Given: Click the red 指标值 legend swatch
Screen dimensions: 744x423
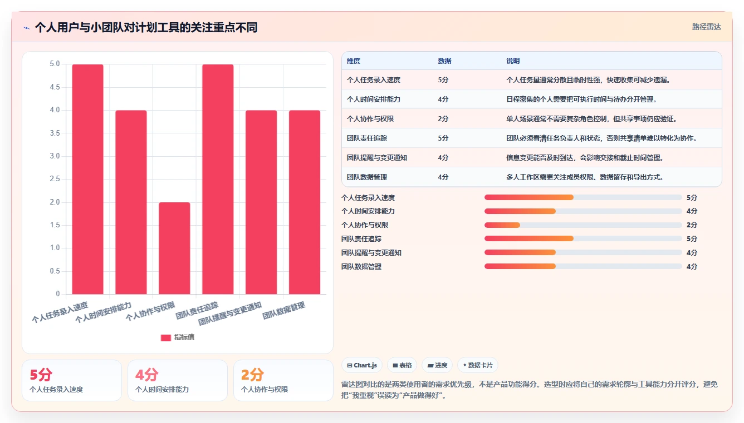Looking at the screenshot, I should point(166,337).
